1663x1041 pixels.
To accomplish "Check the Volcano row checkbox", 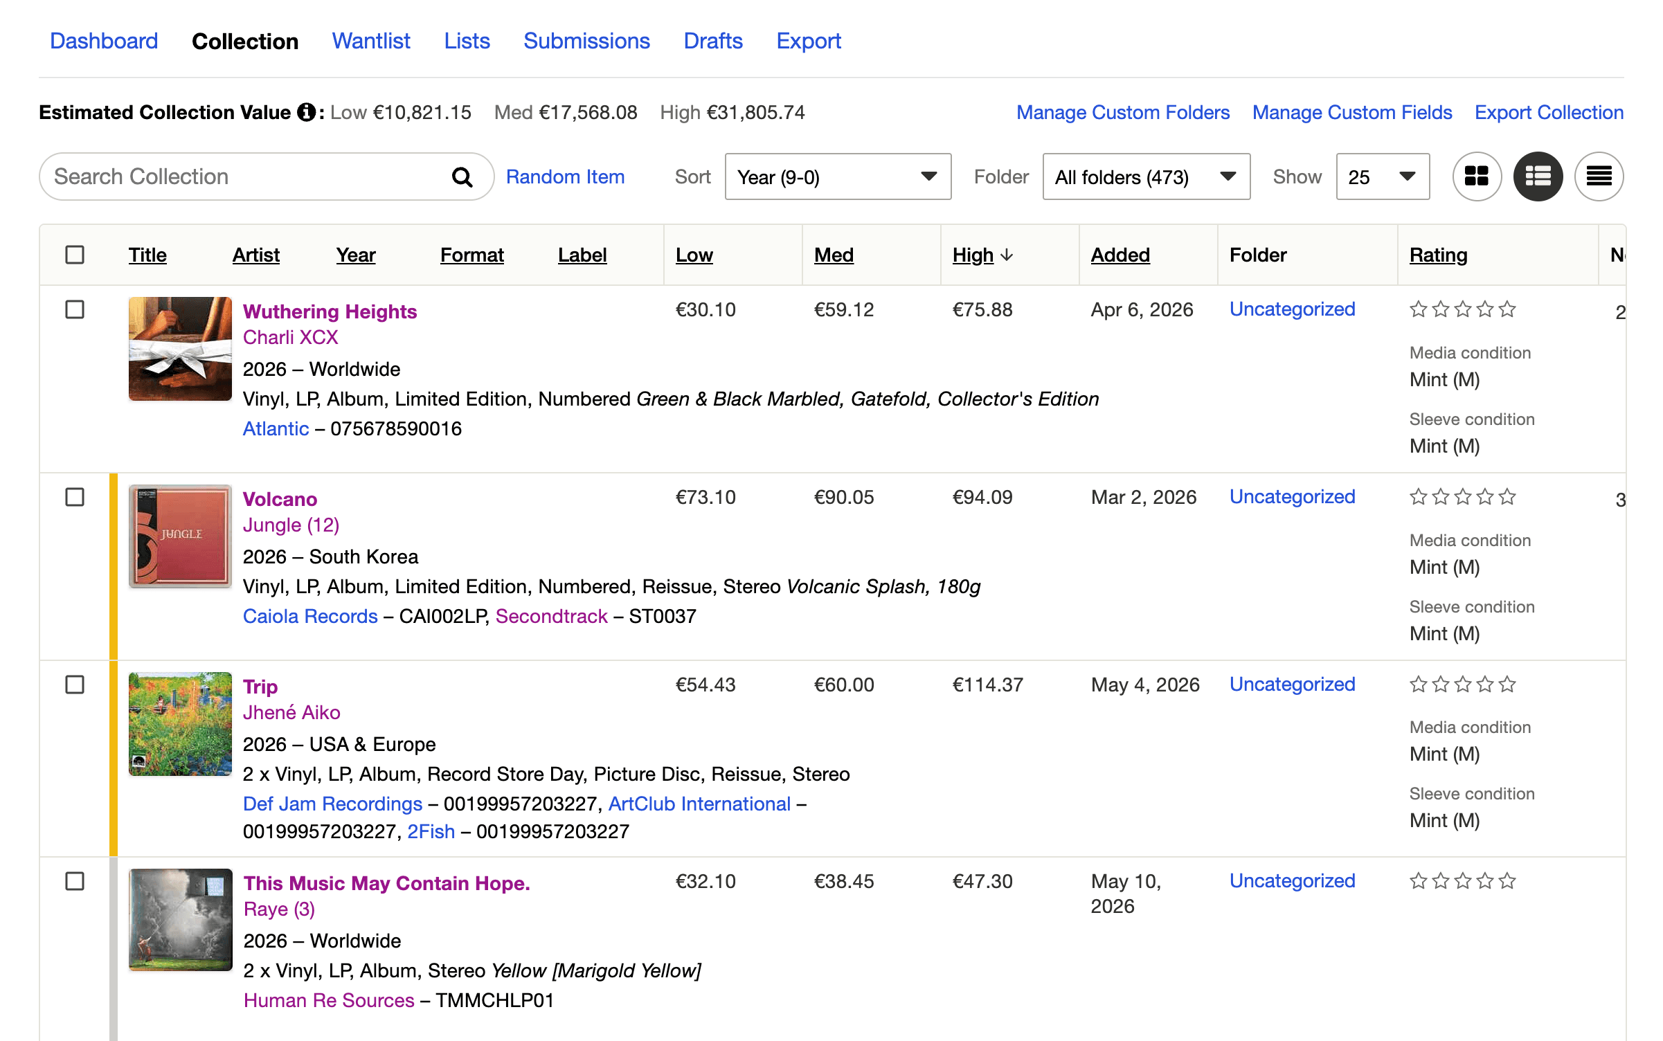I will click(x=75, y=497).
